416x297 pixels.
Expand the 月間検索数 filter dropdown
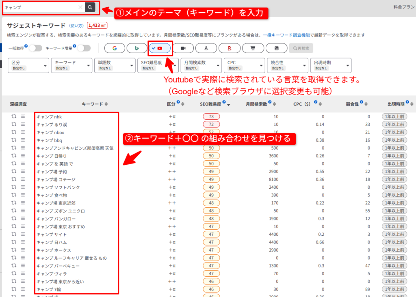pos(201,65)
